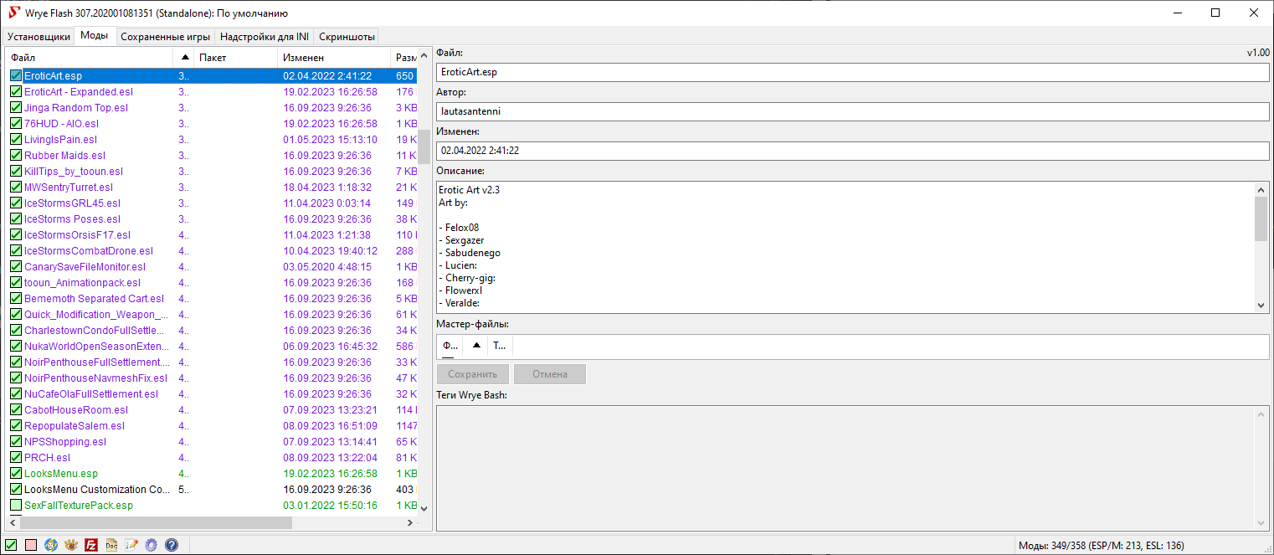Viewport: 1274px width, 555px height.
Task: Uncheck the LooksMenu.esp mod
Action: (16, 474)
